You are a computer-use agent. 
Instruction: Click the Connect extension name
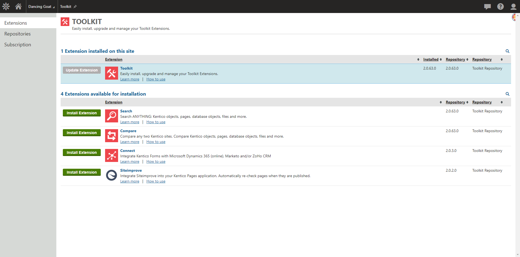point(128,151)
